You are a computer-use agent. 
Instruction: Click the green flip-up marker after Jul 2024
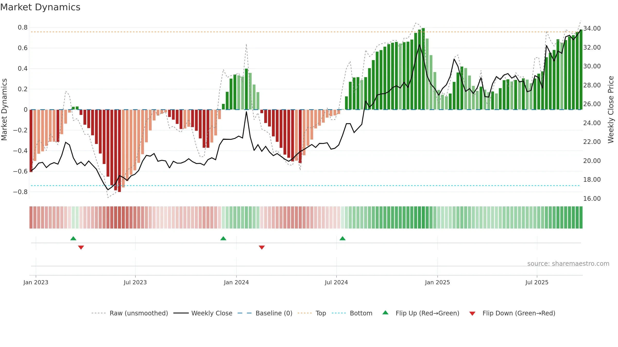coord(342,238)
